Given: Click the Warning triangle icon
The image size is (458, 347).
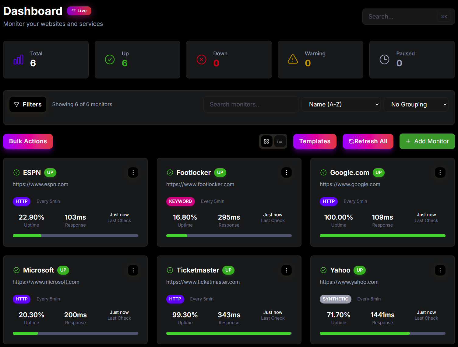Looking at the screenshot, I should (x=293, y=59).
